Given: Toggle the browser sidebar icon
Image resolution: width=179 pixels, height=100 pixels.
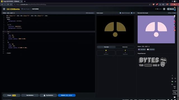Looking at the screenshot, I should point(163,4).
